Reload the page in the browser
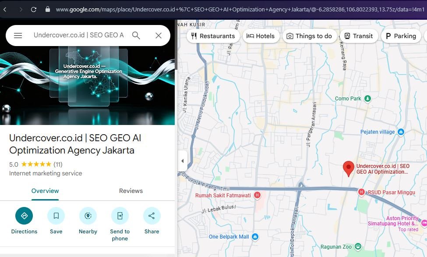 pos(34,9)
